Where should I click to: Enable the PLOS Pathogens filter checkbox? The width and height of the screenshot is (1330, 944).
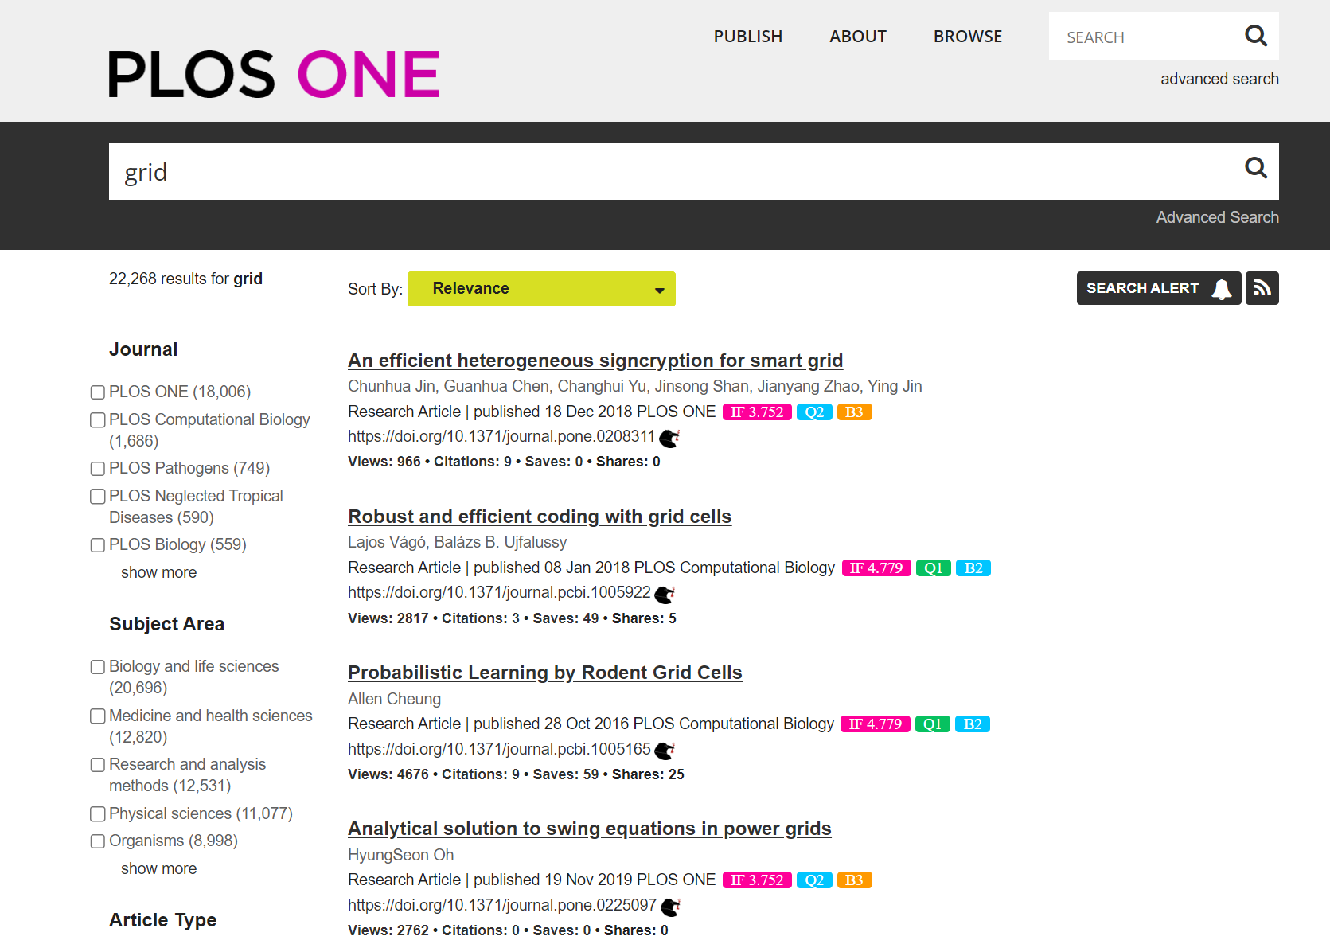[x=98, y=469]
